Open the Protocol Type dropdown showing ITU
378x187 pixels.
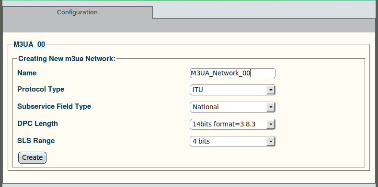click(233, 90)
